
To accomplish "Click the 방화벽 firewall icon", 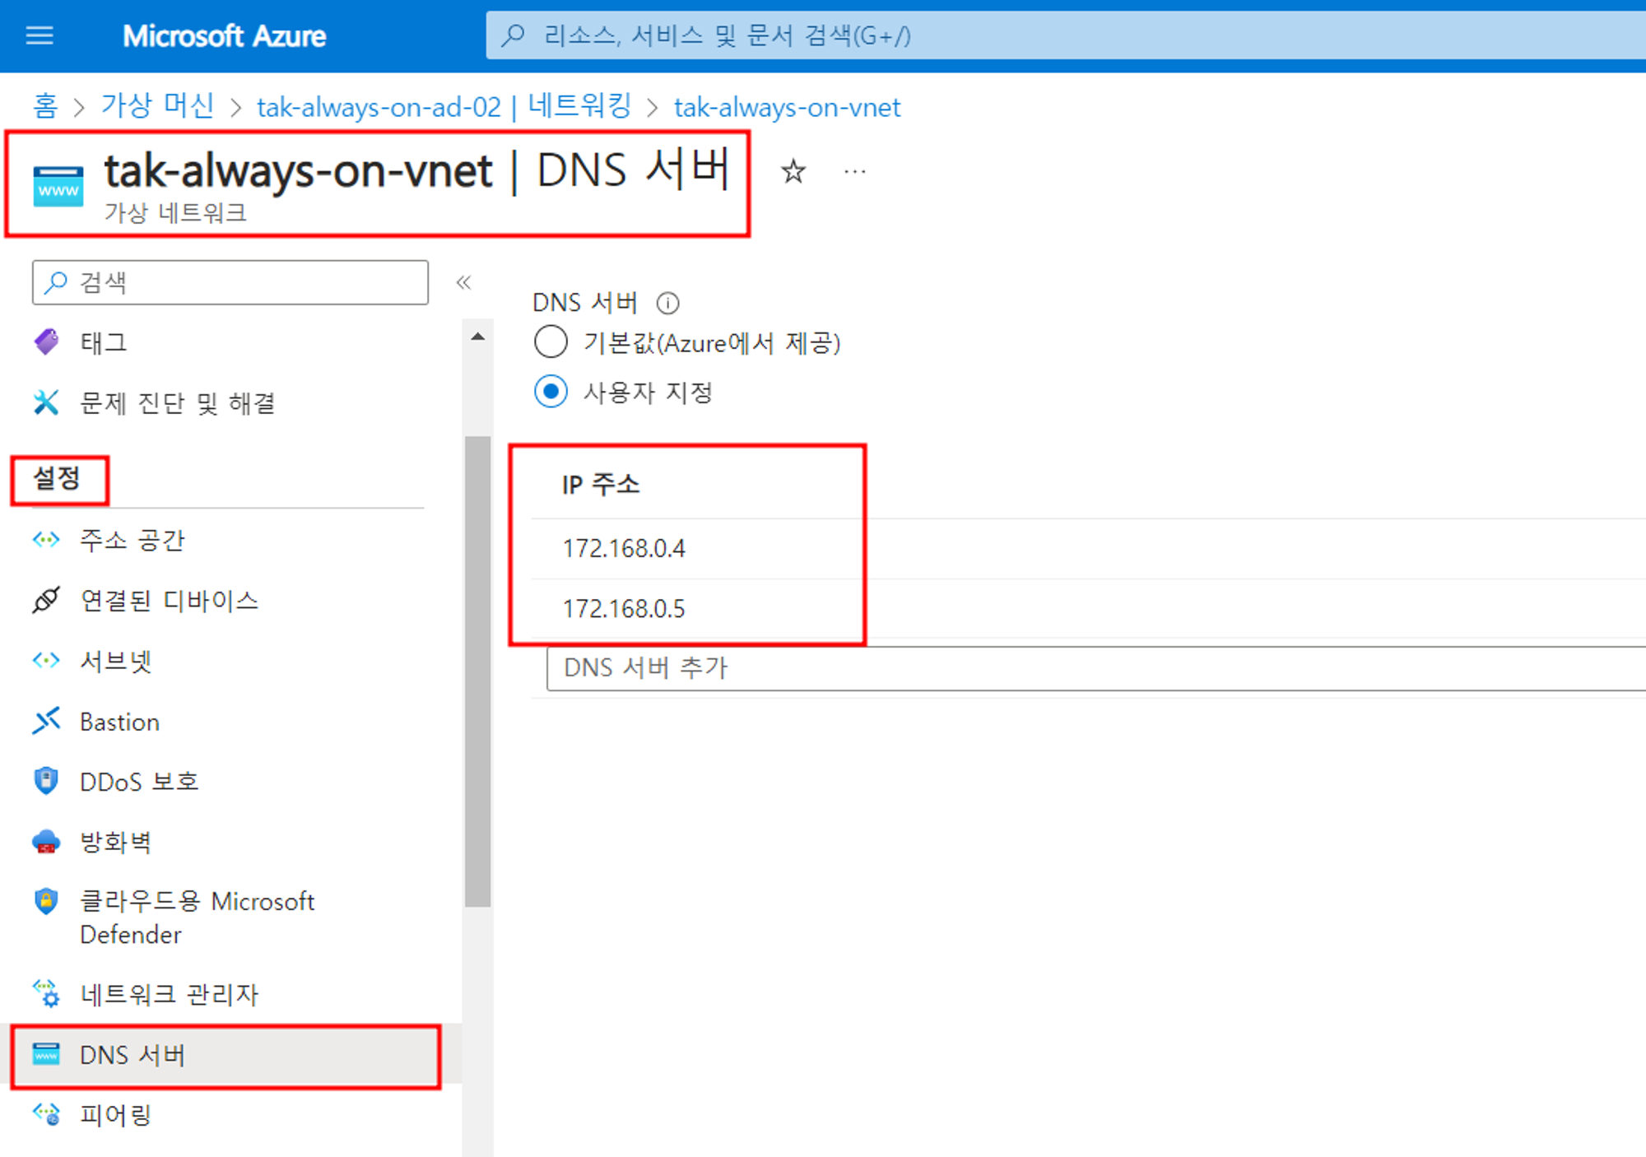I will [x=46, y=842].
